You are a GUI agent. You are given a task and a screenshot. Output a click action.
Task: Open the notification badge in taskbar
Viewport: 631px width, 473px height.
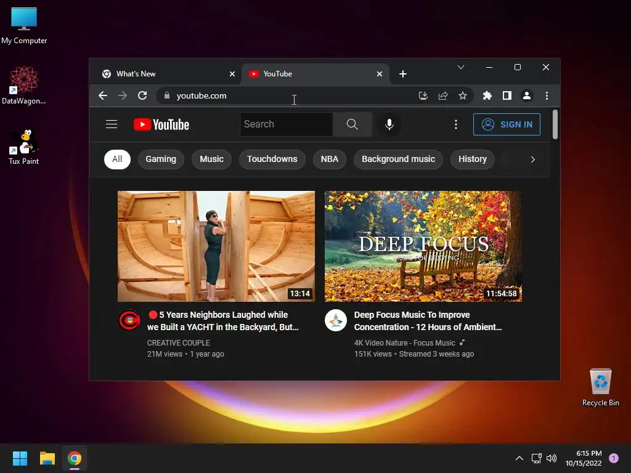point(614,458)
